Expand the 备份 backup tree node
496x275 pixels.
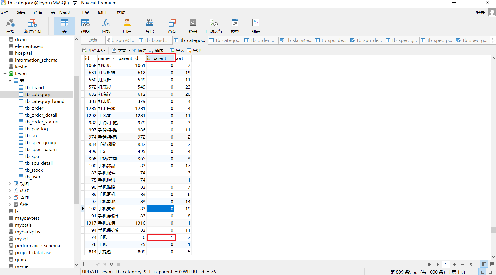10,204
